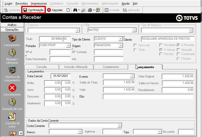Screen dimensions: 202x137
Task: Click the Inclusão toolbar button
Action: pos(112,10)
